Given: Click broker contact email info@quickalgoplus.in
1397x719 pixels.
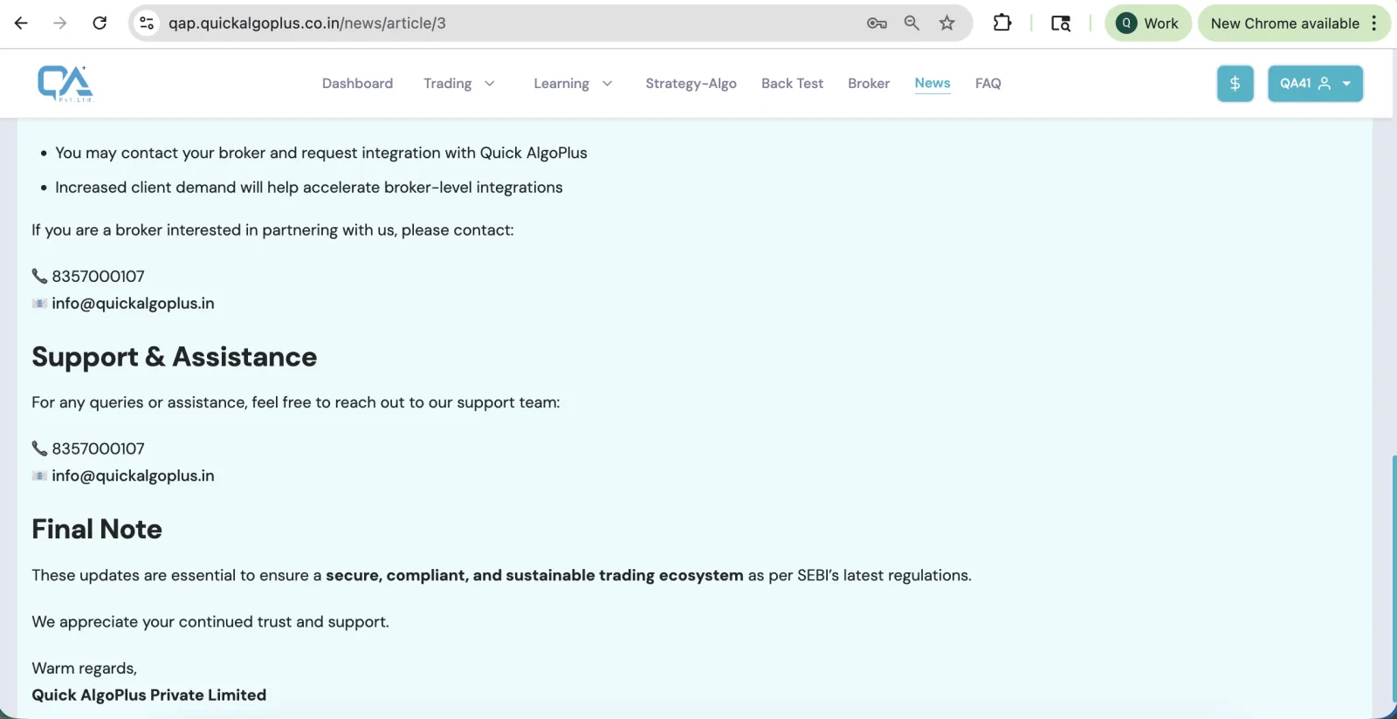Looking at the screenshot, I should pyautogui.click(x=133, y=304).
